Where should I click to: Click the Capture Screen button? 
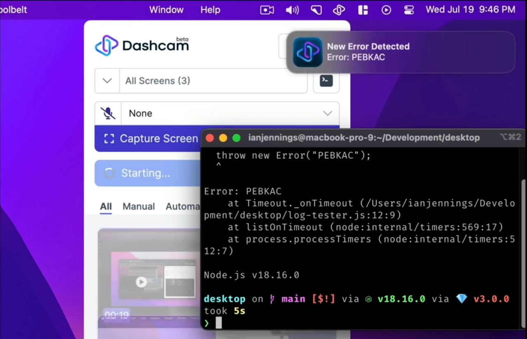(x=148, y=139)
